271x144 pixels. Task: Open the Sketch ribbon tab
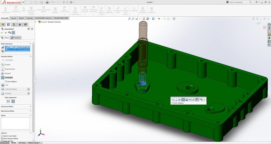click(21, 18)
